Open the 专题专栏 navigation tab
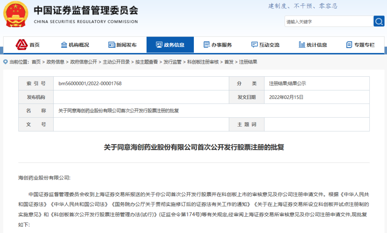387x233 pixels. point(360,45)
